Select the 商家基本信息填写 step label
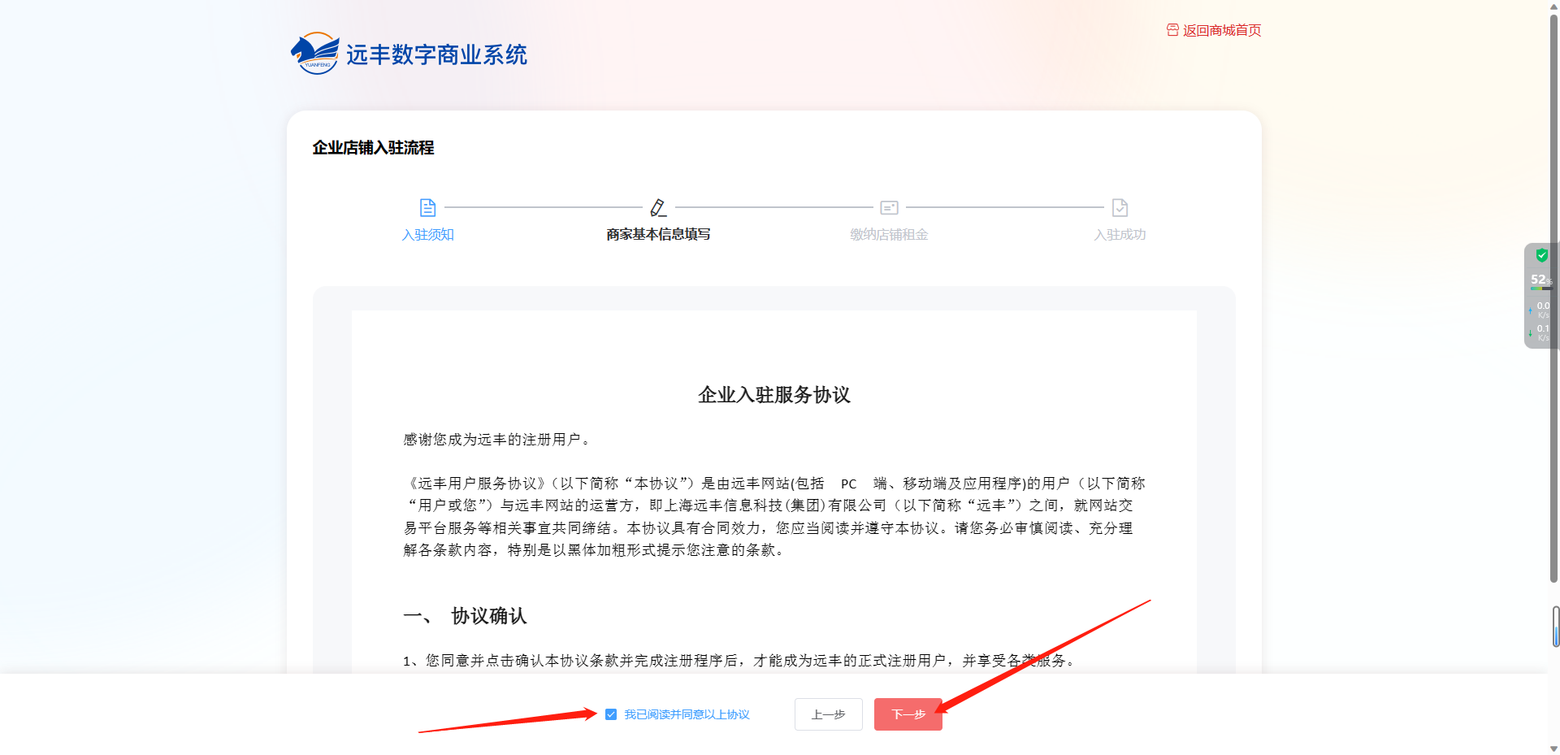This screenshot has height=755, width=1560. coord(658,235)
